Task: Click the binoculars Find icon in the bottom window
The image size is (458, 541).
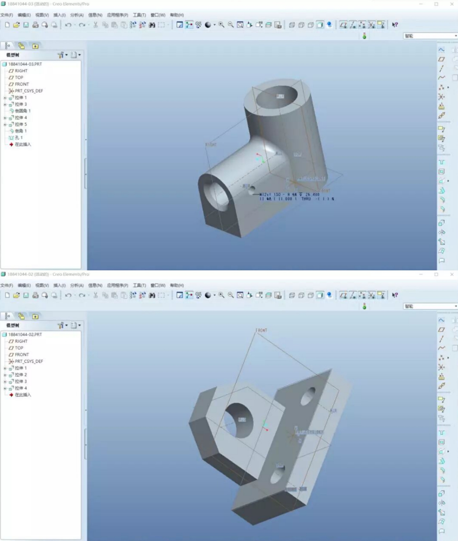Action: point(152,295)
